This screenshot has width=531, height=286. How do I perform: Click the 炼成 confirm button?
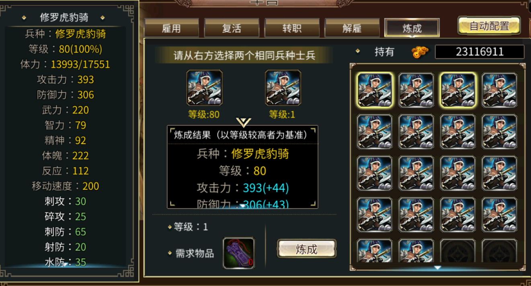(307, 249)
